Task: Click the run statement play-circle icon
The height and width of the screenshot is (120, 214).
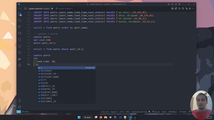Action: 173,9
